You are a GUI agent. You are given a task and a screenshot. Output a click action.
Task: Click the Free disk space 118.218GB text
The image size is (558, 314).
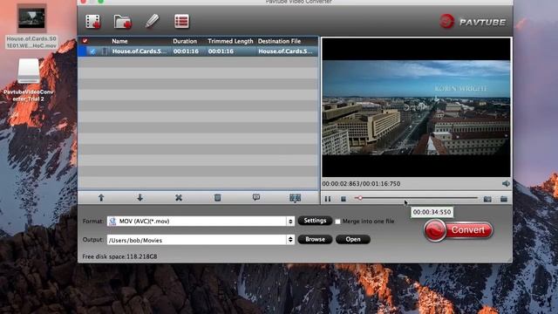[x=119, y=256]
